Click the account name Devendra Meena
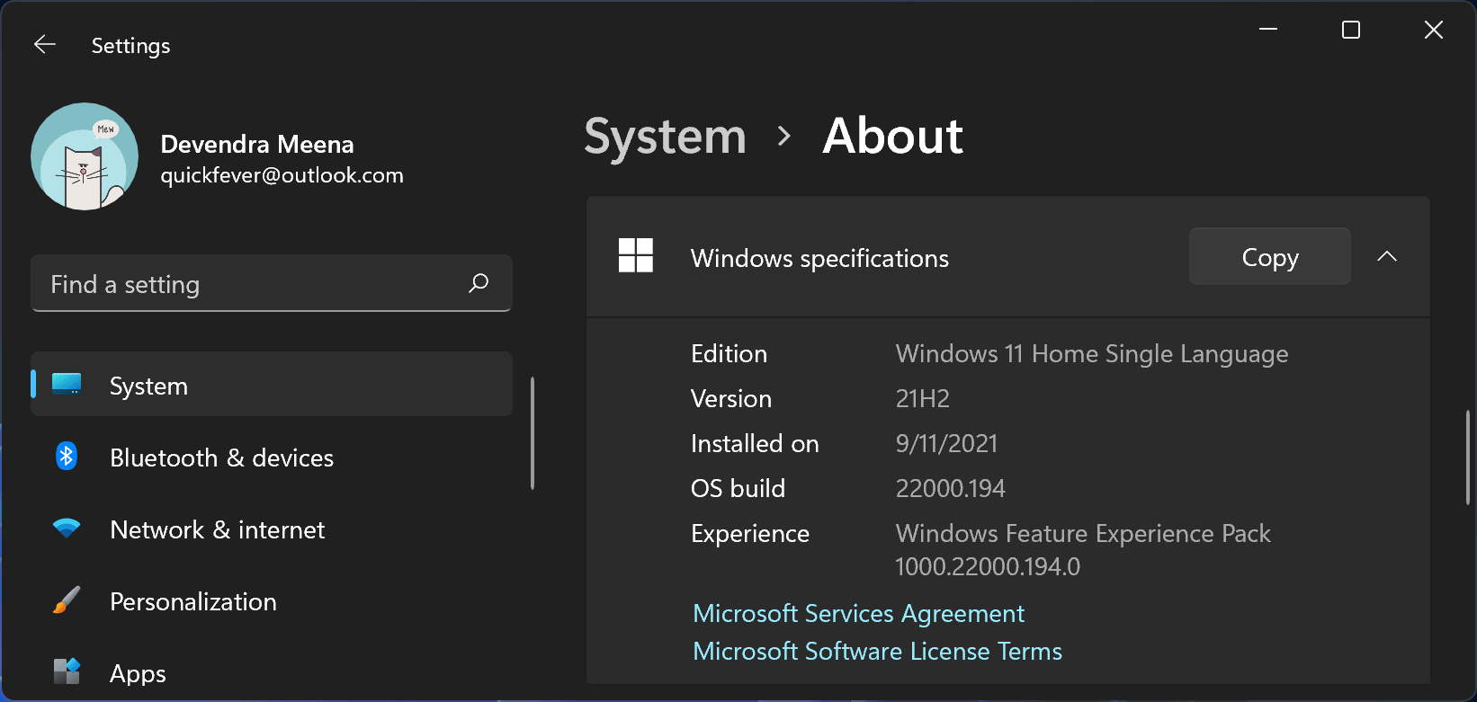This screenshot has height=702, width=1477. point(257,144)
